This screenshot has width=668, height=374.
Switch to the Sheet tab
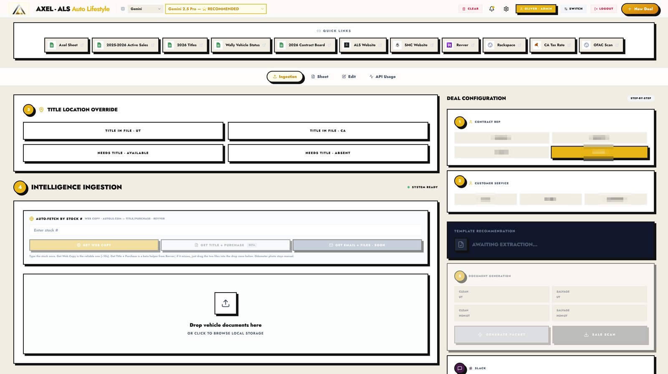point(320,77)
